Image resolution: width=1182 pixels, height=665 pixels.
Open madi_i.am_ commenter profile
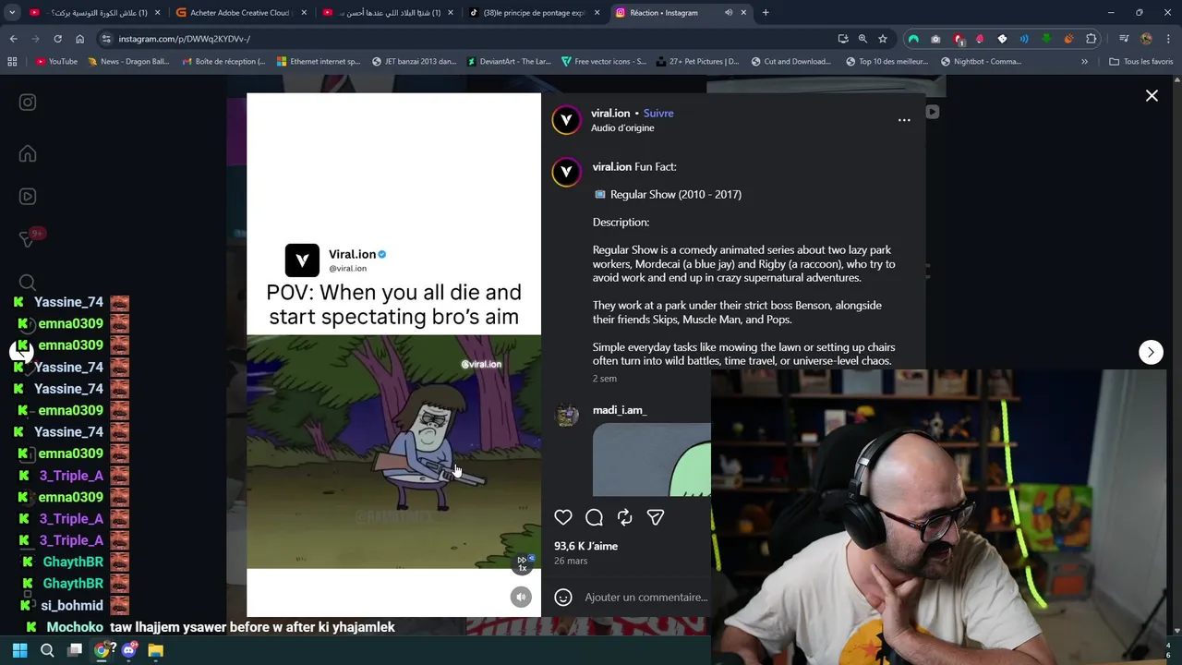point(620,410)
